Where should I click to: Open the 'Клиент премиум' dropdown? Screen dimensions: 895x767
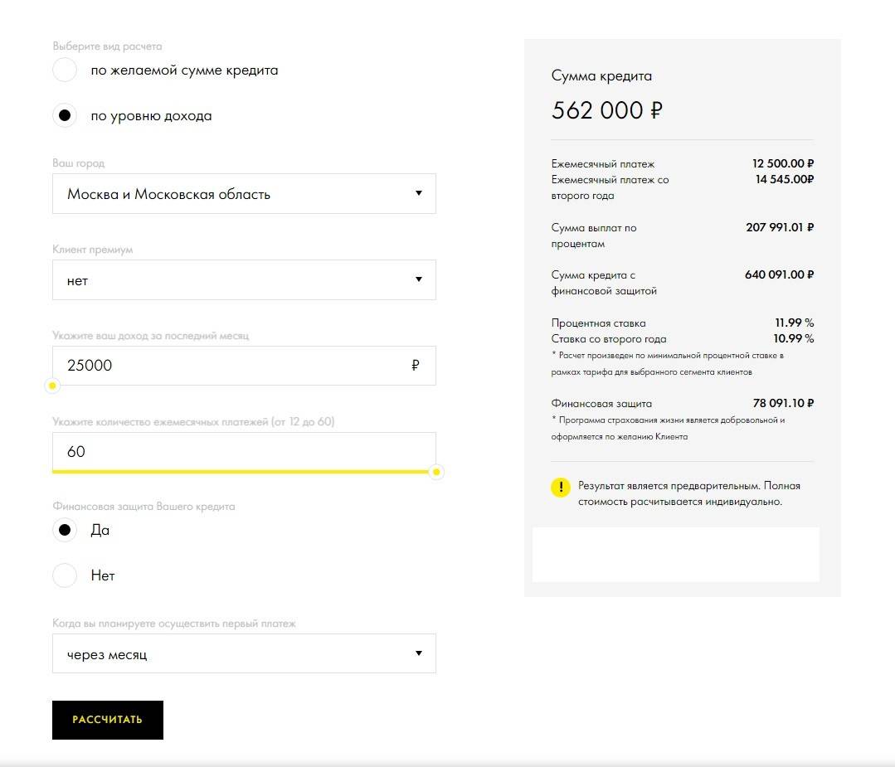244,280
